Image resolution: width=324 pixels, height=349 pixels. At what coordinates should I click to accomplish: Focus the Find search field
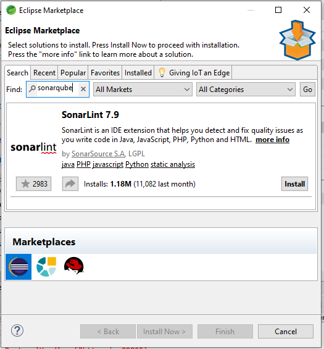57,89
